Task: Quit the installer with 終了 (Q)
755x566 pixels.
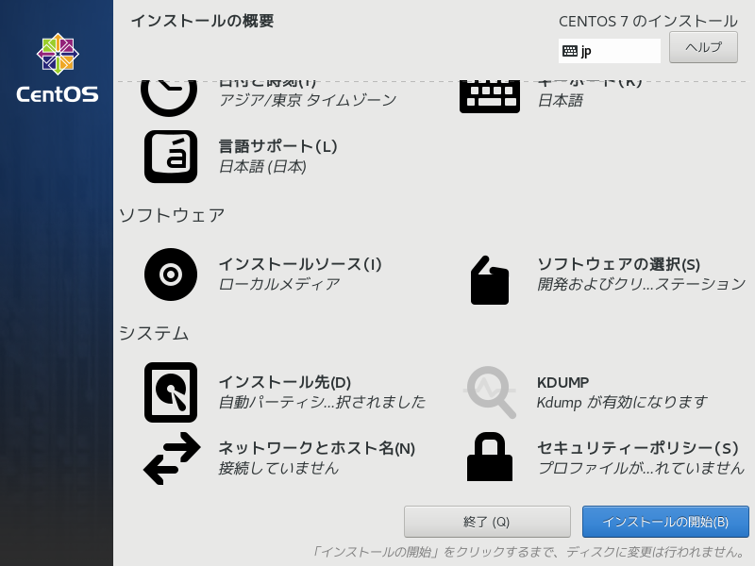Action: pos(487,522)
